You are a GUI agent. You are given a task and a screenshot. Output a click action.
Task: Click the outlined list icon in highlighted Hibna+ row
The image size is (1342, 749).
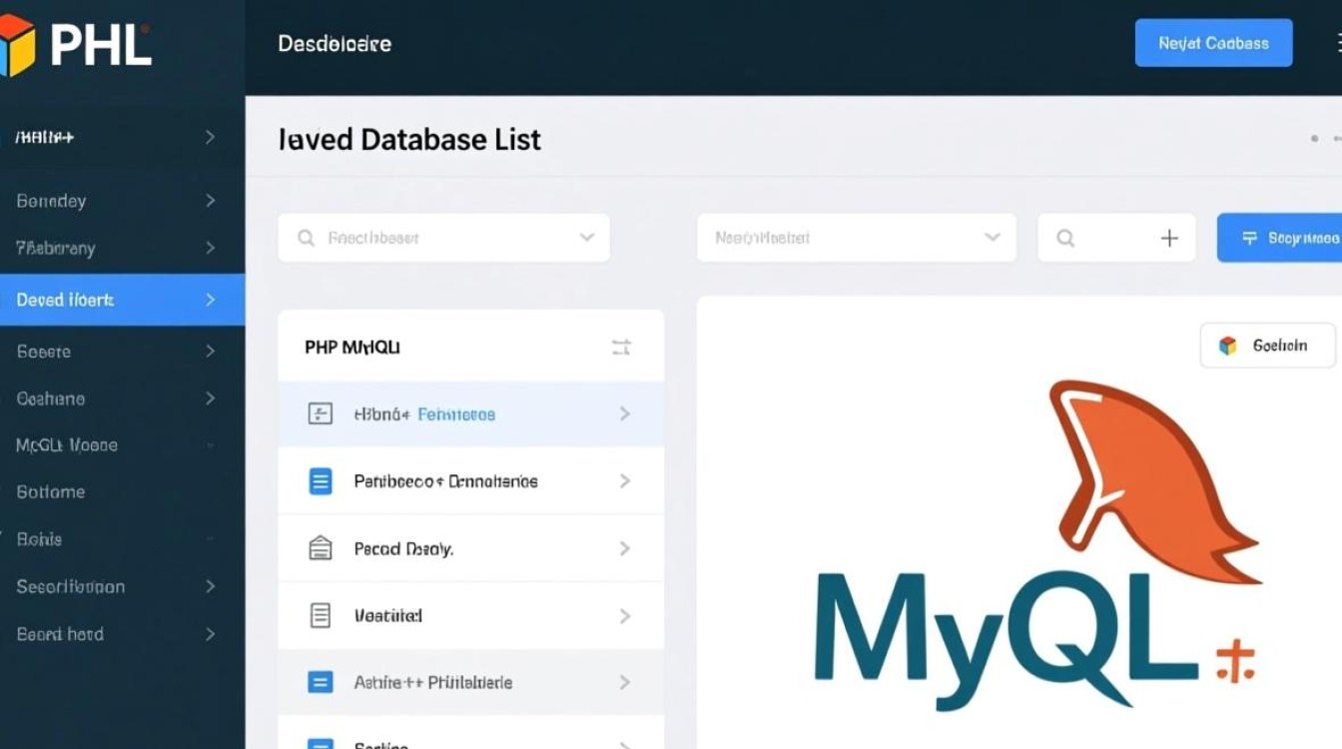tap(320, 413)
